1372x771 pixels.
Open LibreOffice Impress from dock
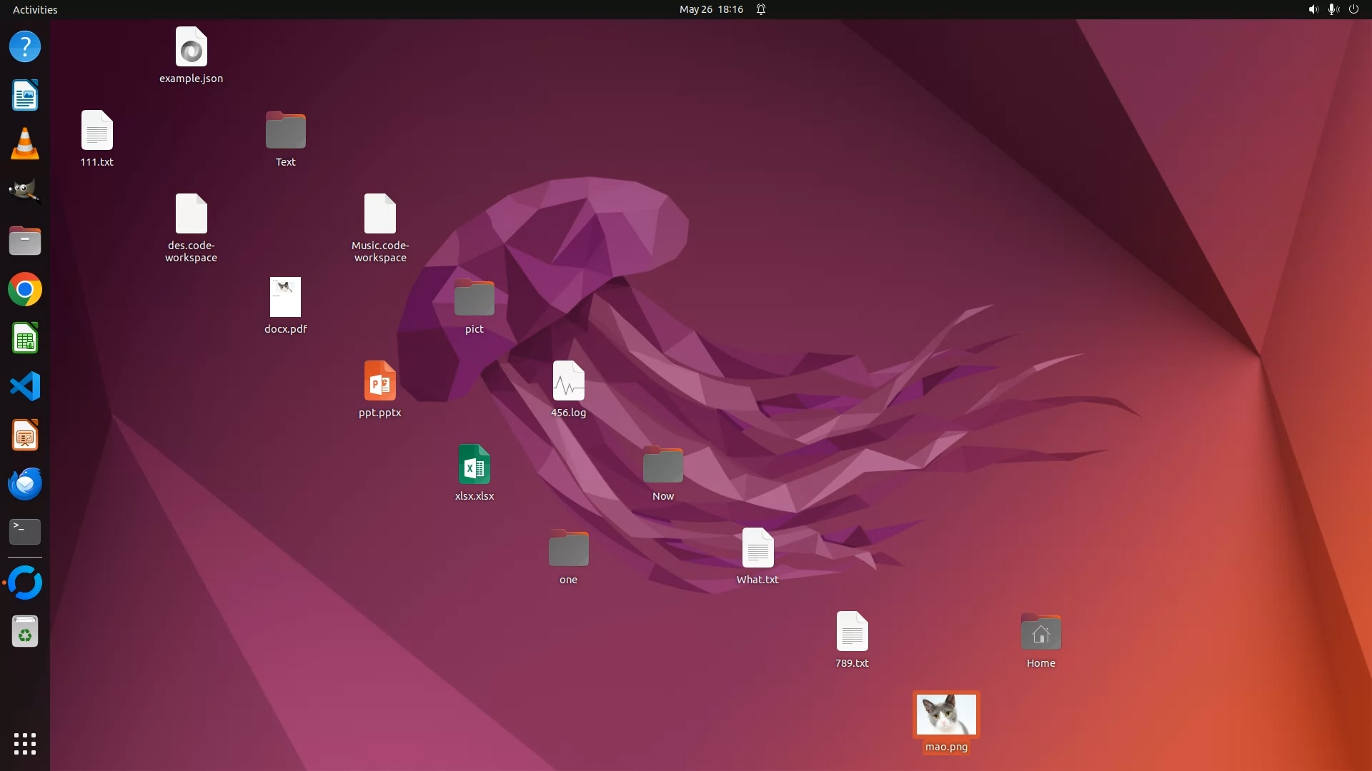(x=25, y=435)
